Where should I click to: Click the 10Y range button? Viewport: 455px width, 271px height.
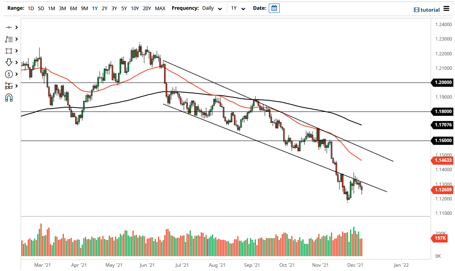(x=135, y=8)
